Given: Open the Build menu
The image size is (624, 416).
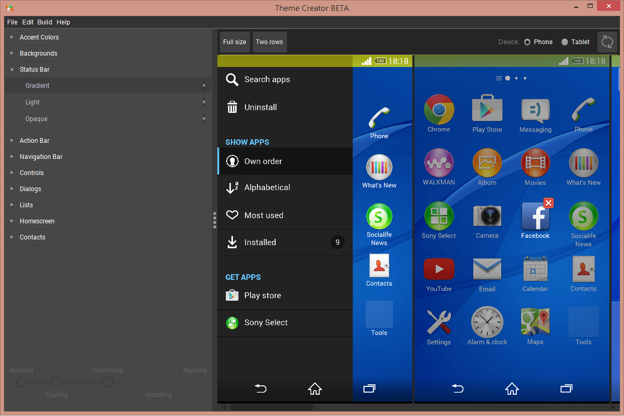Looking at the screenshot, I should [x=45, y=22].
